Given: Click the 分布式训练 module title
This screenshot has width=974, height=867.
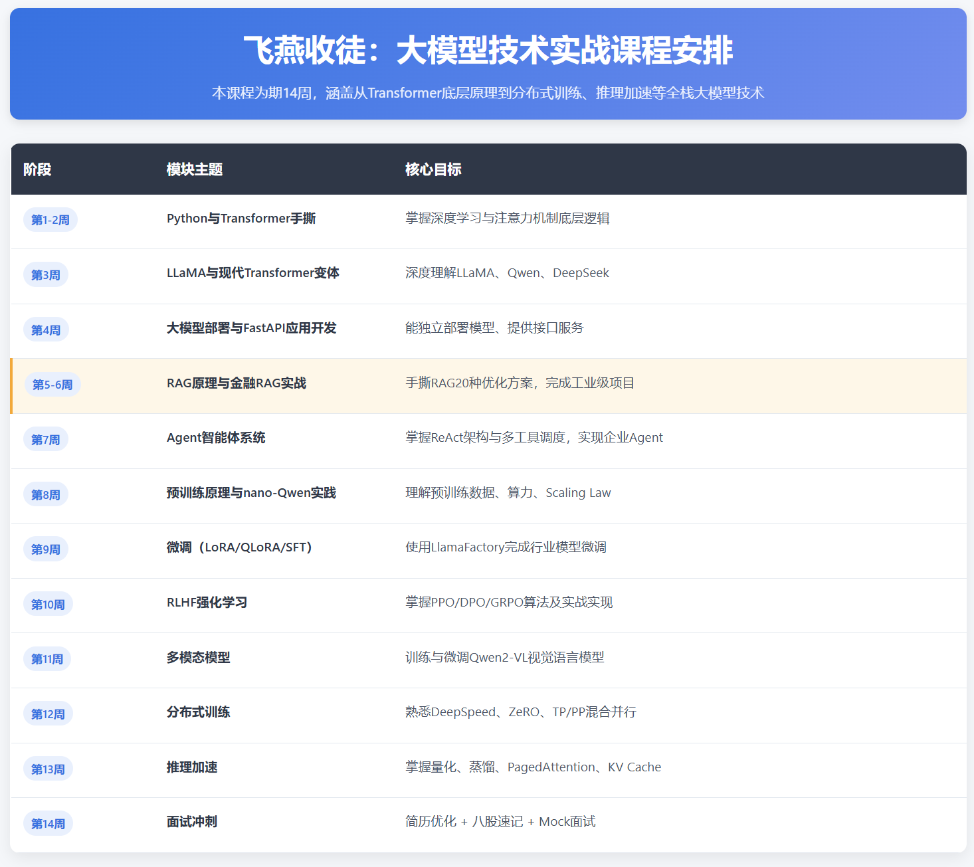Looking at the screenshot, I should point(198,712).
